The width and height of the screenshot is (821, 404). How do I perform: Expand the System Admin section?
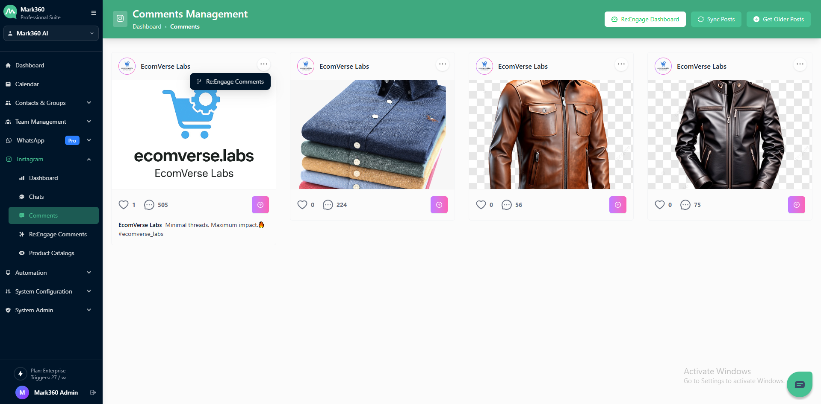[x=33, y=310]
